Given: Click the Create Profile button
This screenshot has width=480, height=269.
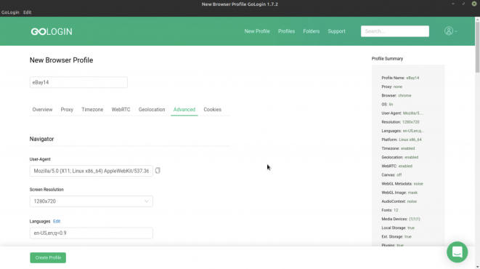Looking at the screenshot, I should click(x=48, y=257).
